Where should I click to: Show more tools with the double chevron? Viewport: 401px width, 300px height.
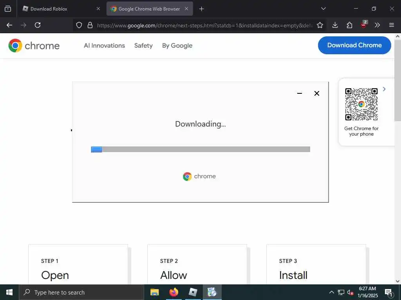pyautogui.click(x=377, y=25)
